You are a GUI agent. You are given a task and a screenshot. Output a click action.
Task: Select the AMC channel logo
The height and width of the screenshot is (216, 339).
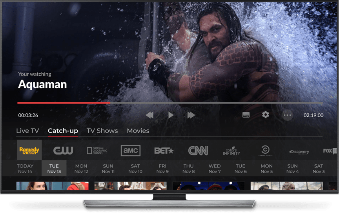click(x=131, y=151)
